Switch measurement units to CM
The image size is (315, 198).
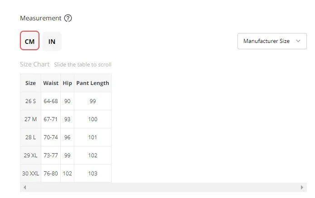point(30,41)
